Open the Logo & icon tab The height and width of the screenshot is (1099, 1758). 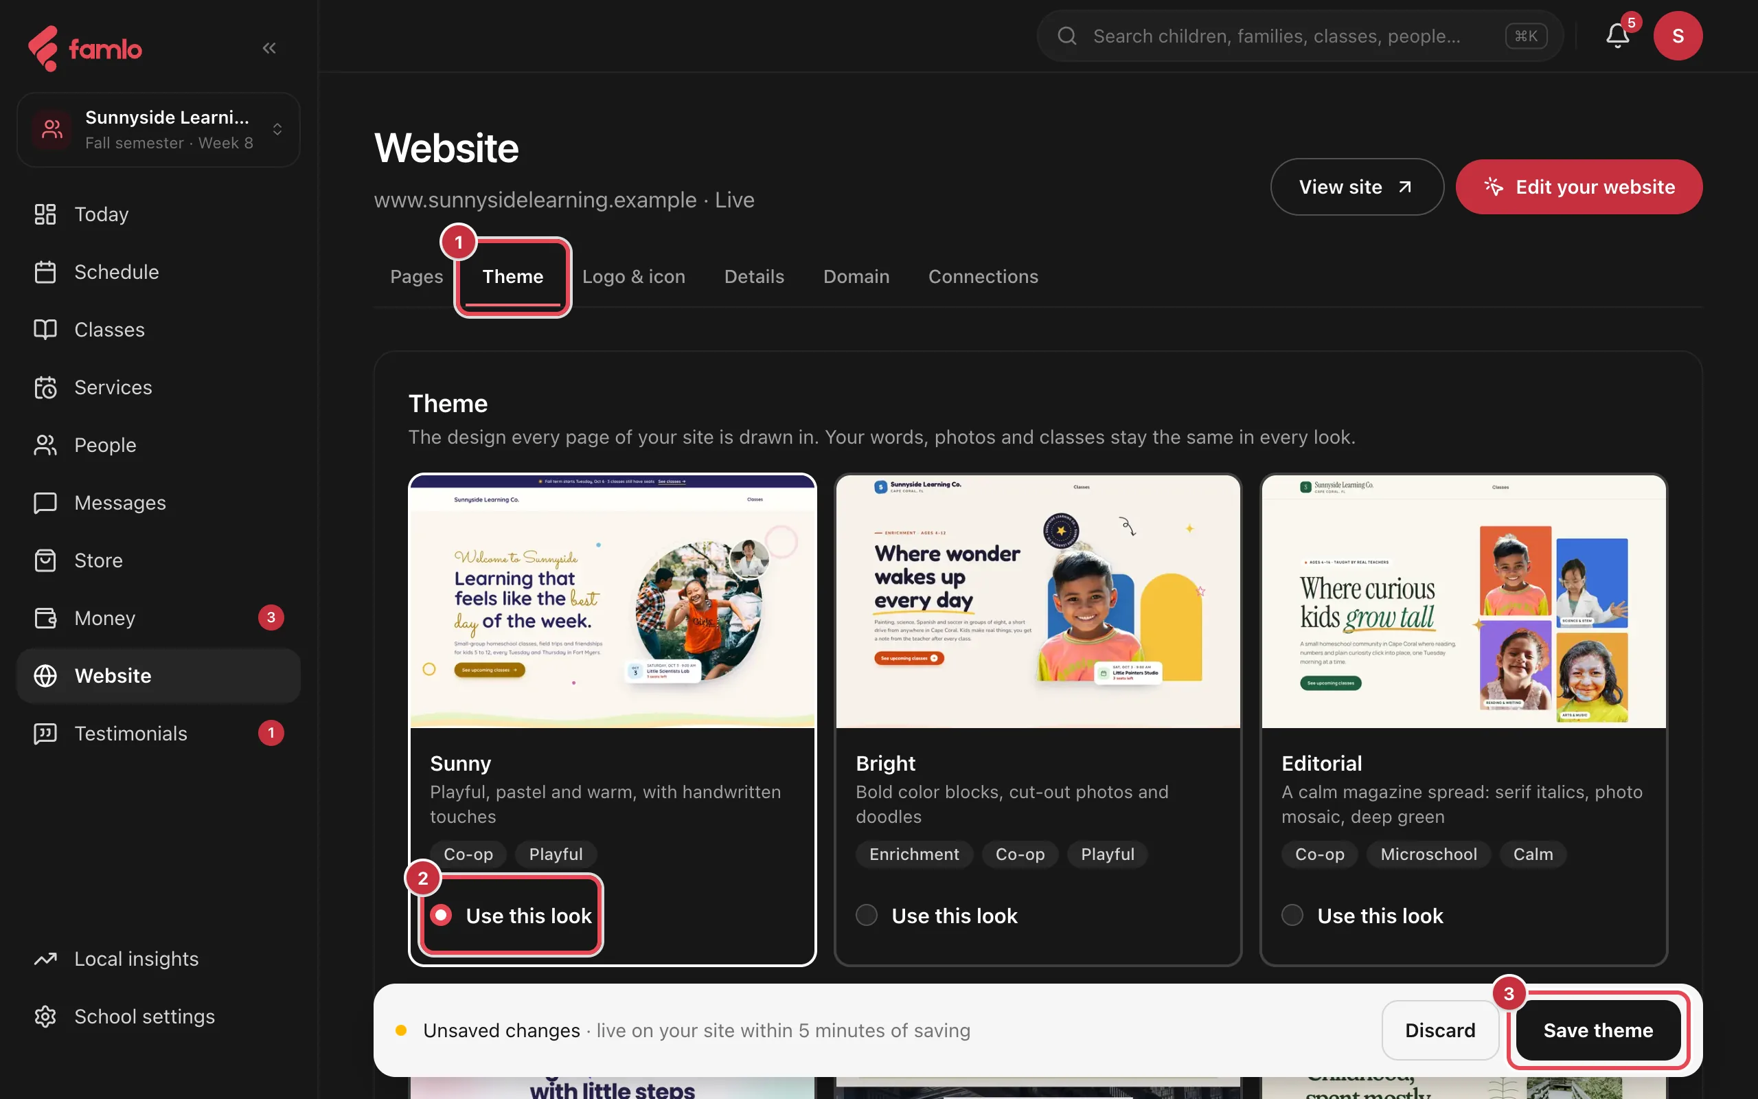[633, 276]
